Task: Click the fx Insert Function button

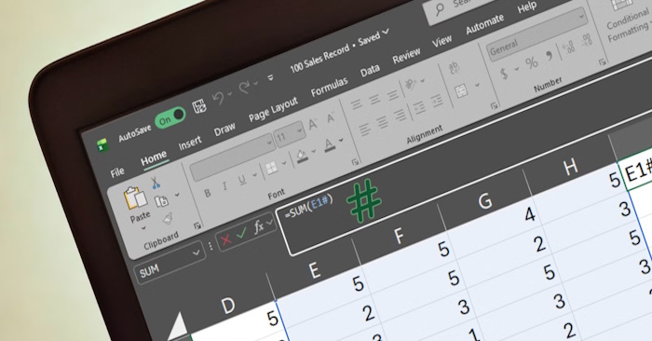Action: [259, 227]
